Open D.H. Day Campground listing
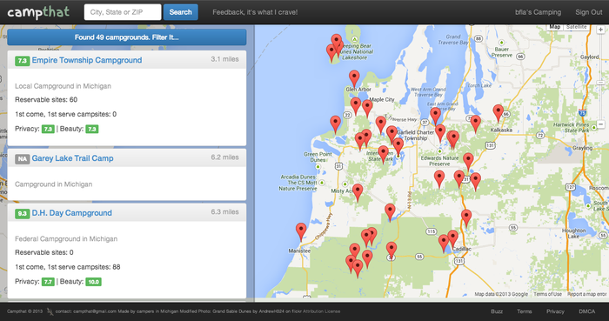Screen dimensions: 609x321 pos(72,213)
